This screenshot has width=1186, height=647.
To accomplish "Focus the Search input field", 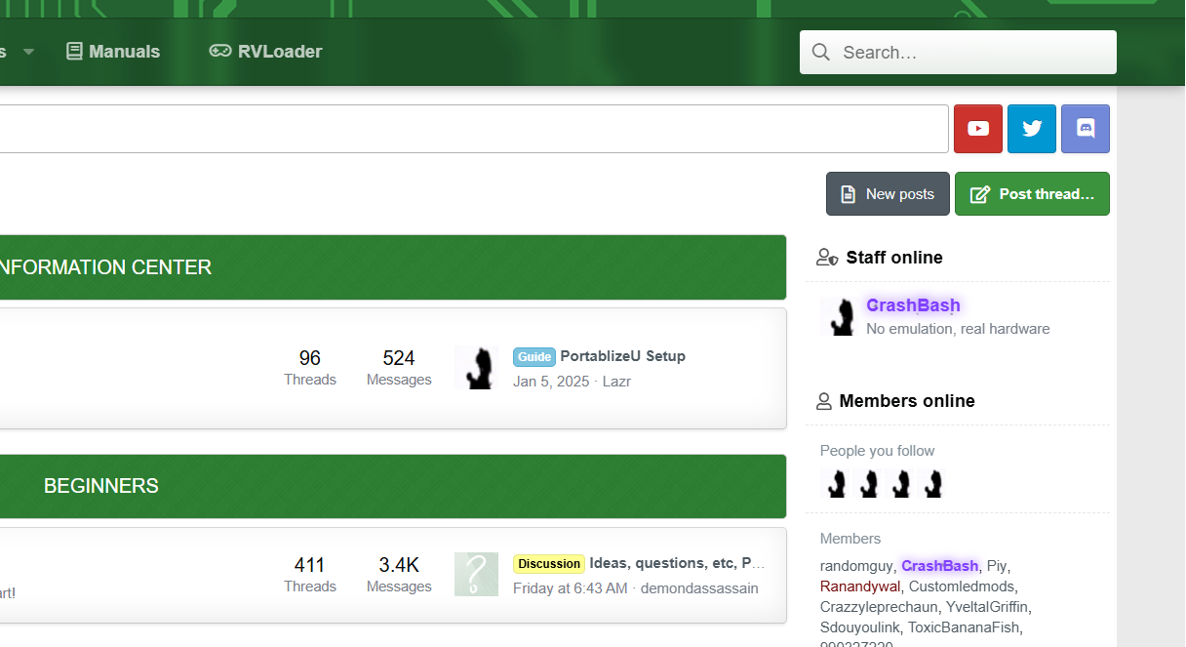I will click(x=958, y=52).
